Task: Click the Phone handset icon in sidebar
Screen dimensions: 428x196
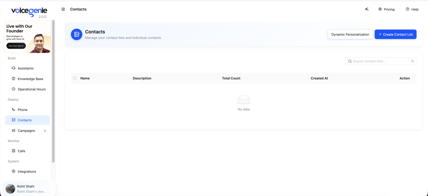Action: (13, 109)
